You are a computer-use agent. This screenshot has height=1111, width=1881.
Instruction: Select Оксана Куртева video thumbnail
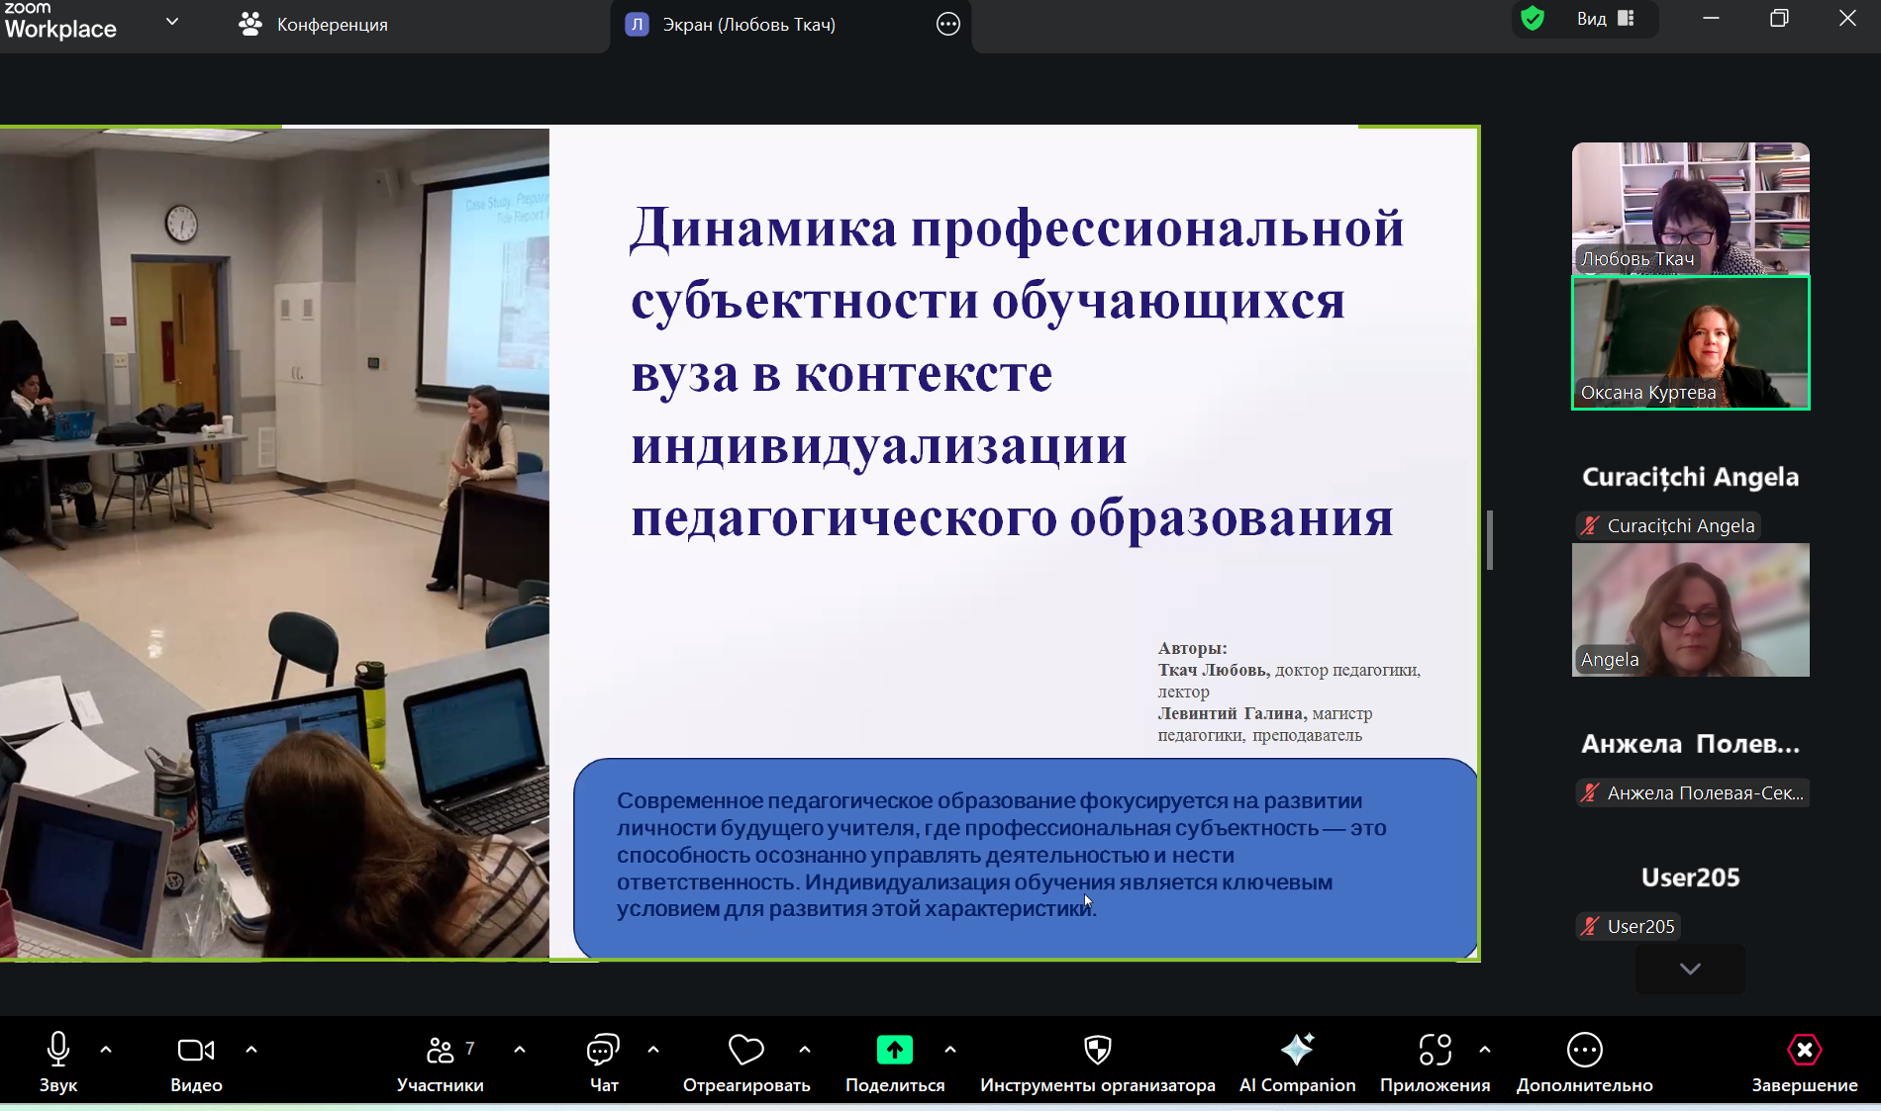coord(1690,343)
